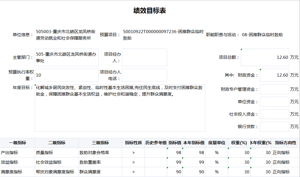Click the 财政资金 amount field
This screenshot has height=177, width=300.
coord(274,75)
